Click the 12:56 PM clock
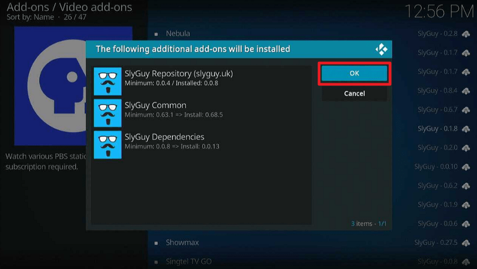The image size is (477, 269). (439, 12)
